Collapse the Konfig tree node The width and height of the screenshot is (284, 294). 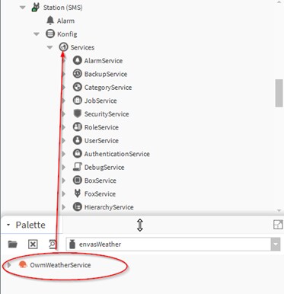[x=37, y=34]
